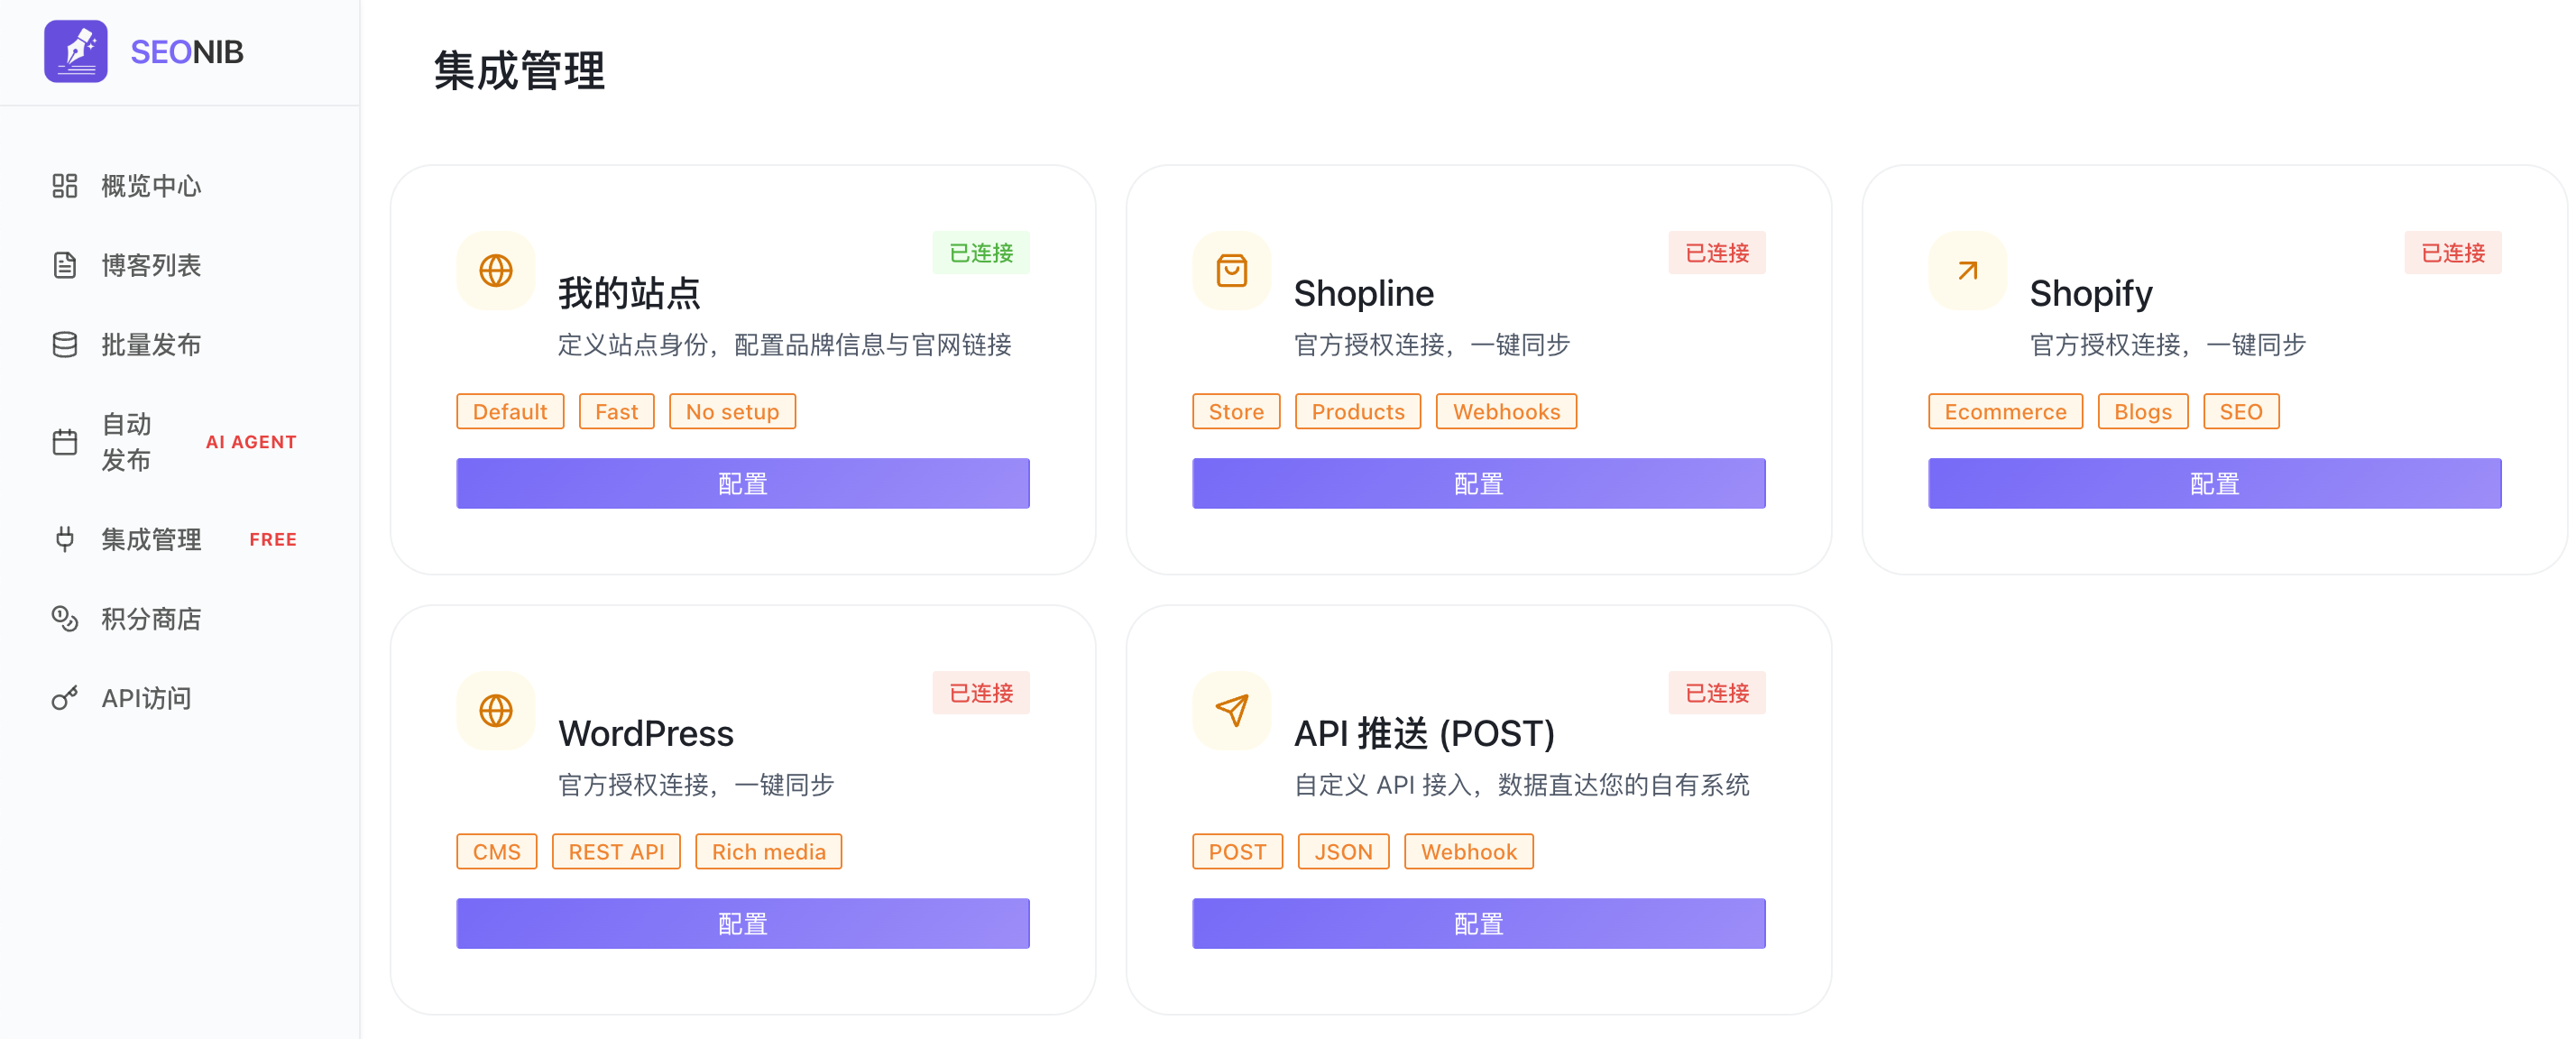Click the API 推送 paper plane icon
Screen dimensions: 2576x1039
coord(1231,711)
